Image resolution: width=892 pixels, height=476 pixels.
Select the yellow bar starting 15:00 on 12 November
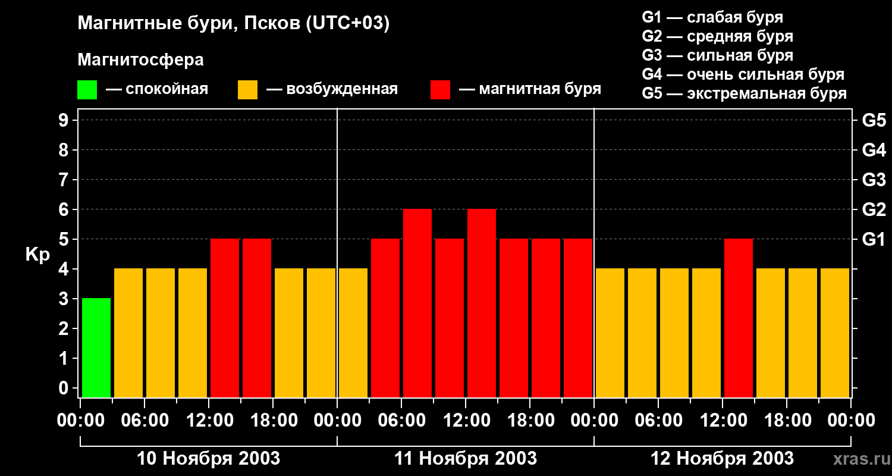point(771,333)
